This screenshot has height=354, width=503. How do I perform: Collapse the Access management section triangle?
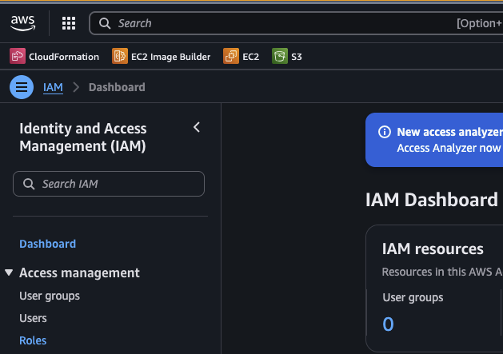point(9,273)
